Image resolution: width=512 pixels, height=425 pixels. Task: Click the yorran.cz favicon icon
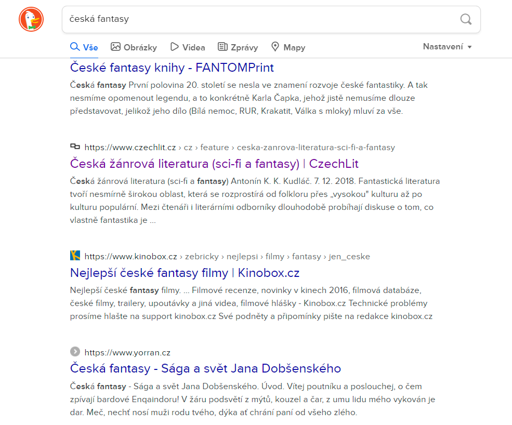(x=75, y=352)
